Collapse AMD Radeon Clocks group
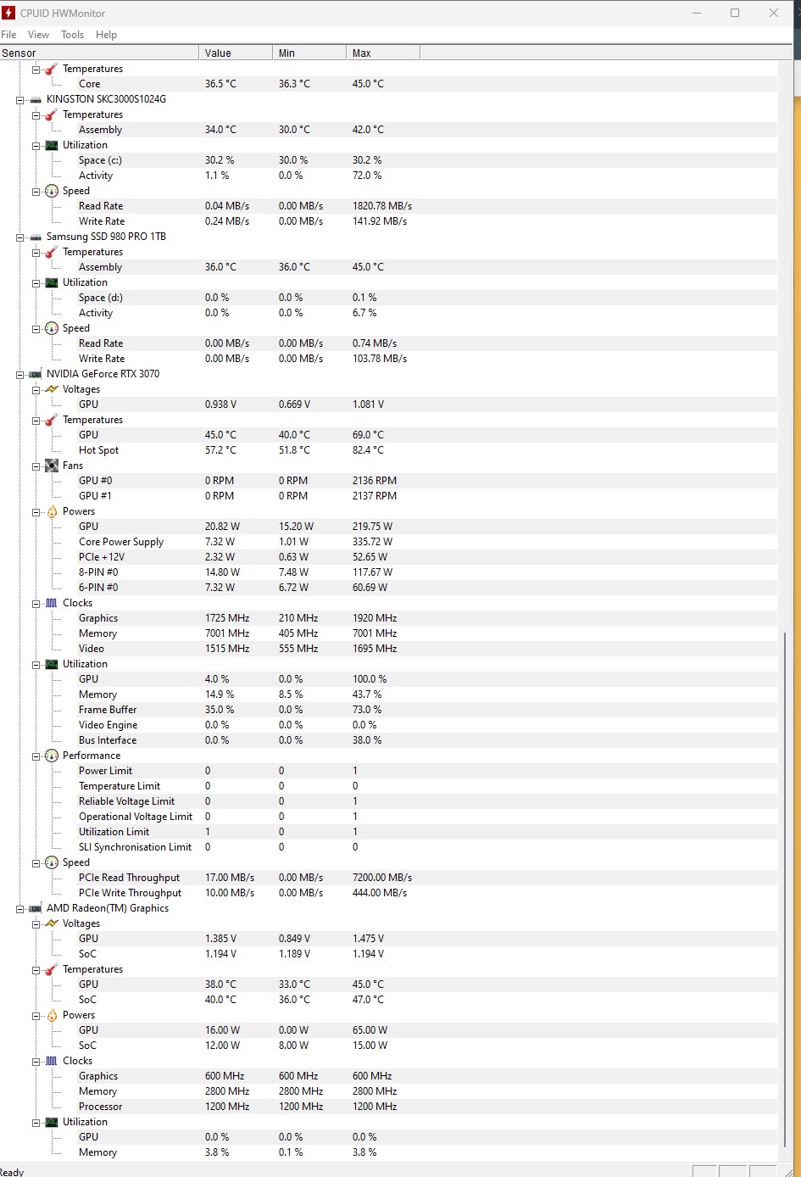The image size is (801, 1177). [36, 1061]
